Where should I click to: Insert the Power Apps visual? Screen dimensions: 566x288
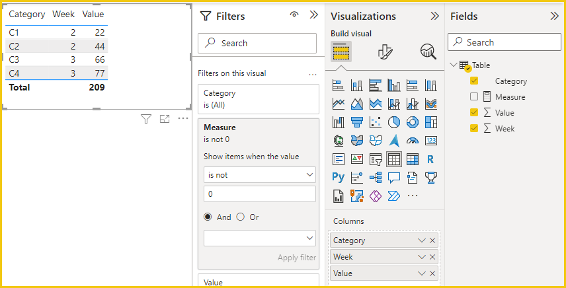376,196
